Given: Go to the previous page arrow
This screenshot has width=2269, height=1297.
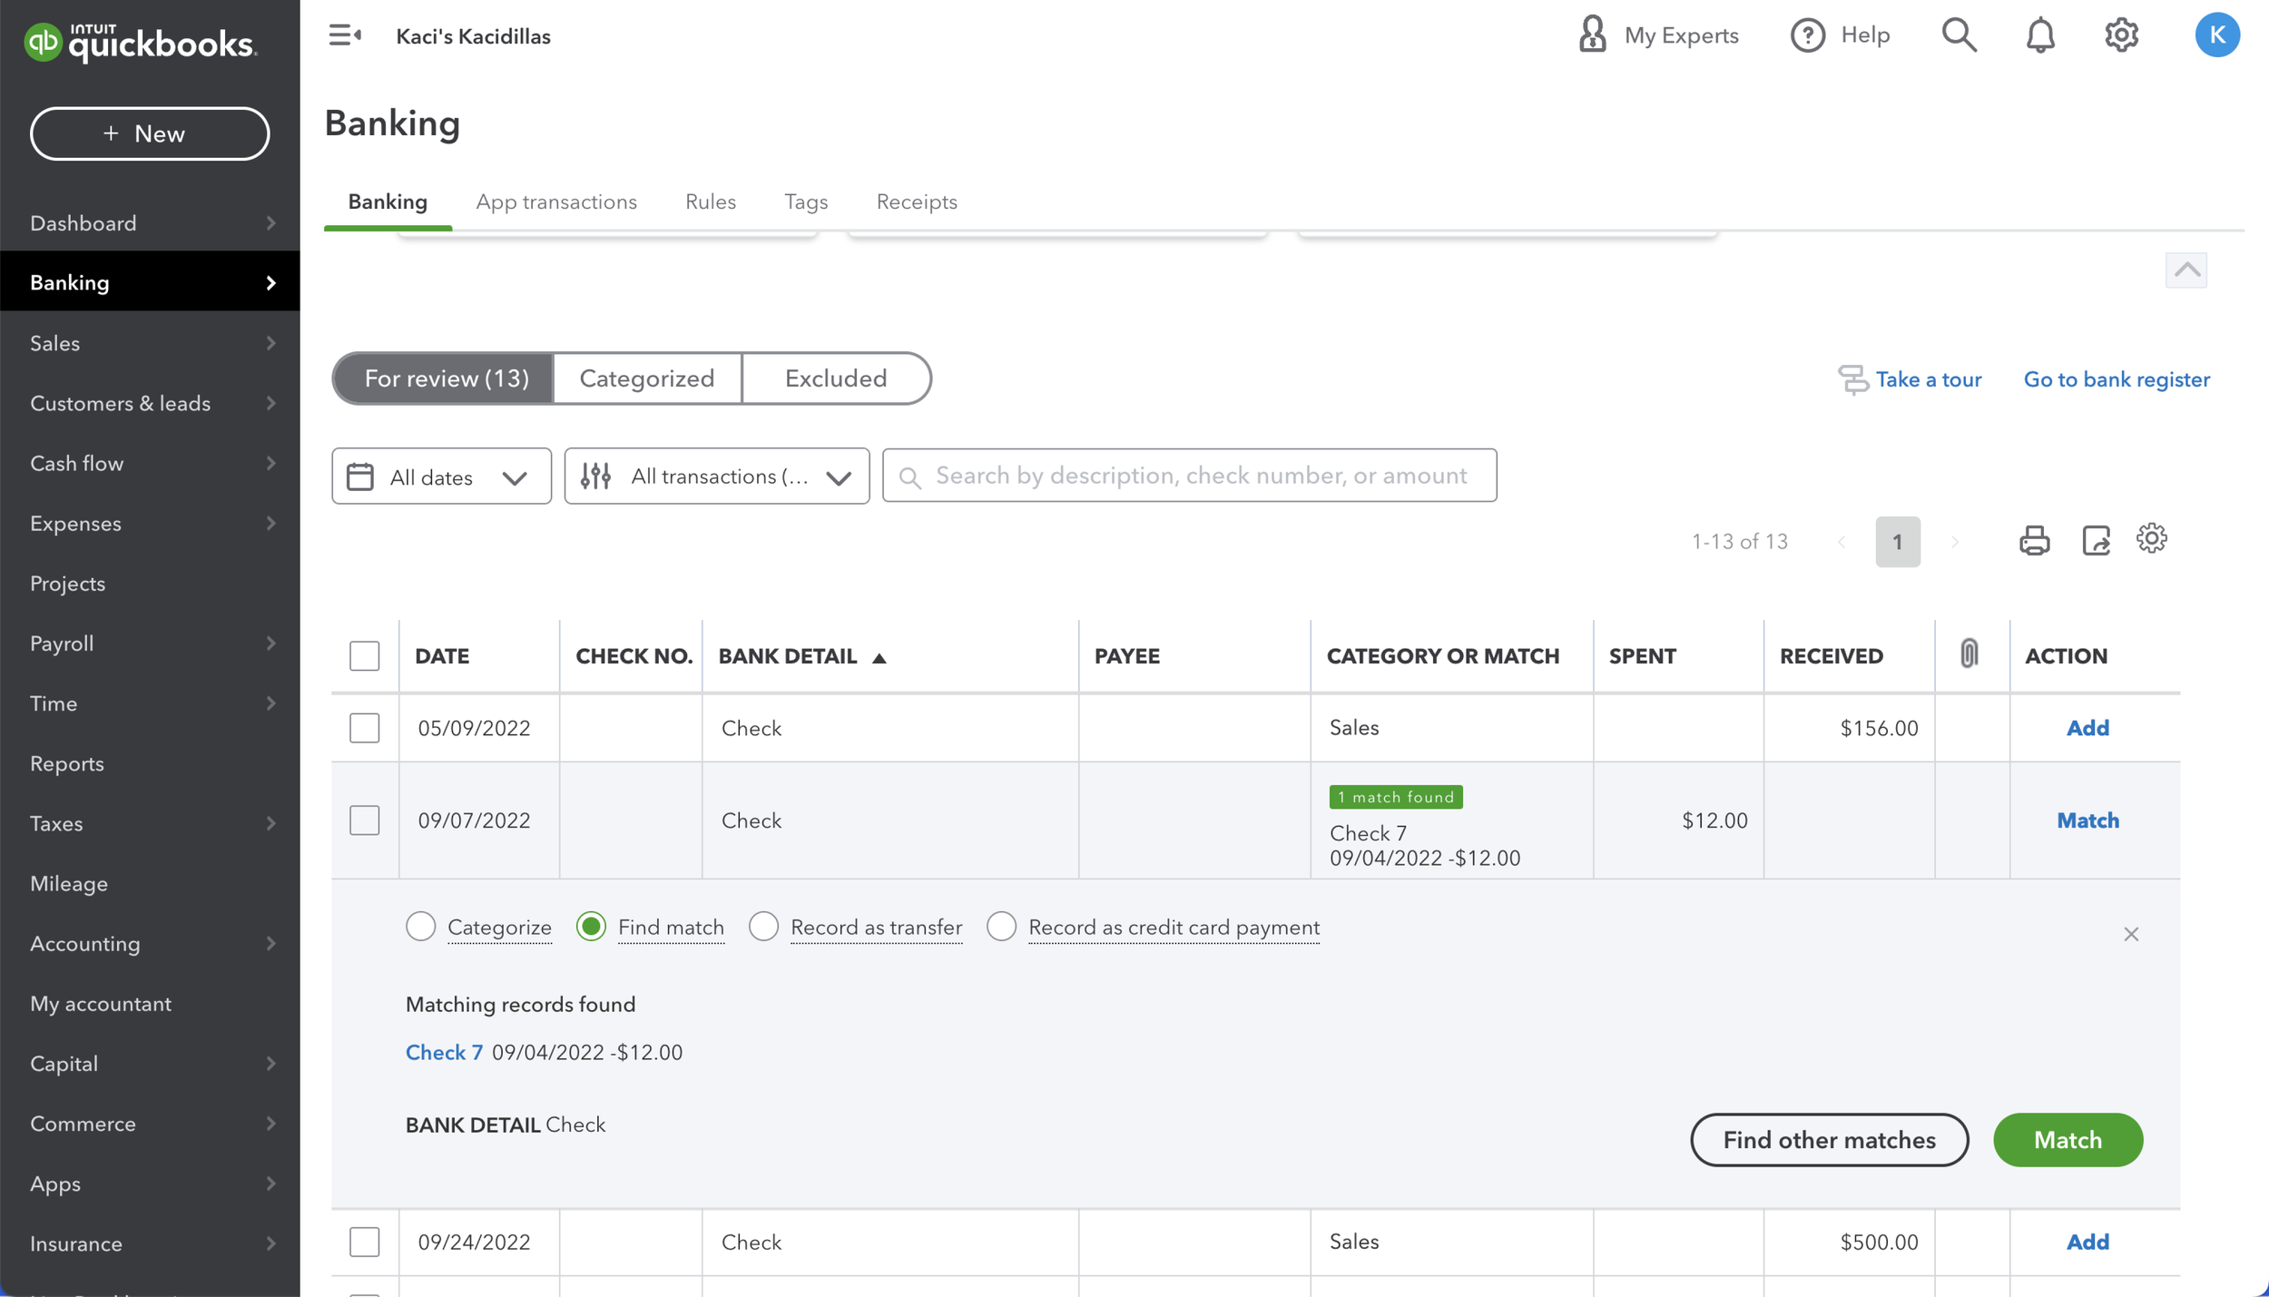Looking at the screenshot, I should point(1841,542).
